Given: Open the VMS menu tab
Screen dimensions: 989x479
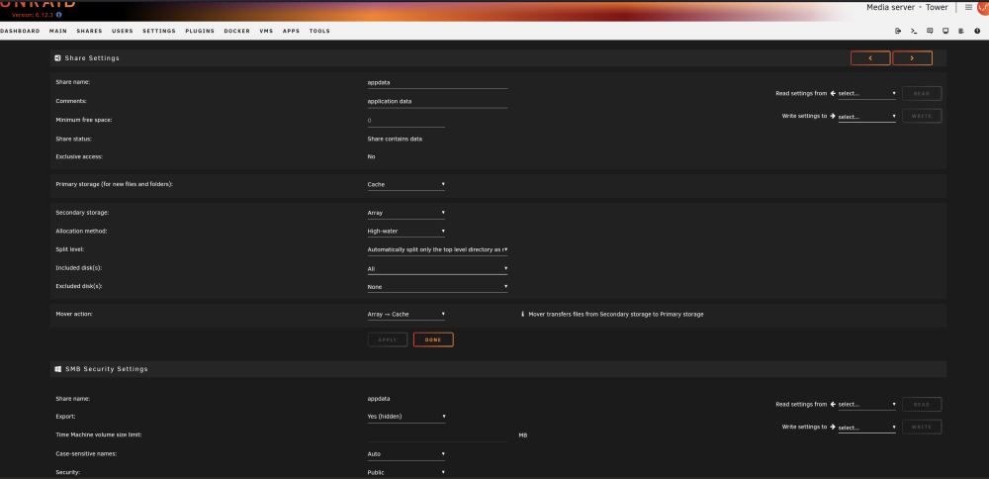Looking at the screenshot, I should point(266,31).
